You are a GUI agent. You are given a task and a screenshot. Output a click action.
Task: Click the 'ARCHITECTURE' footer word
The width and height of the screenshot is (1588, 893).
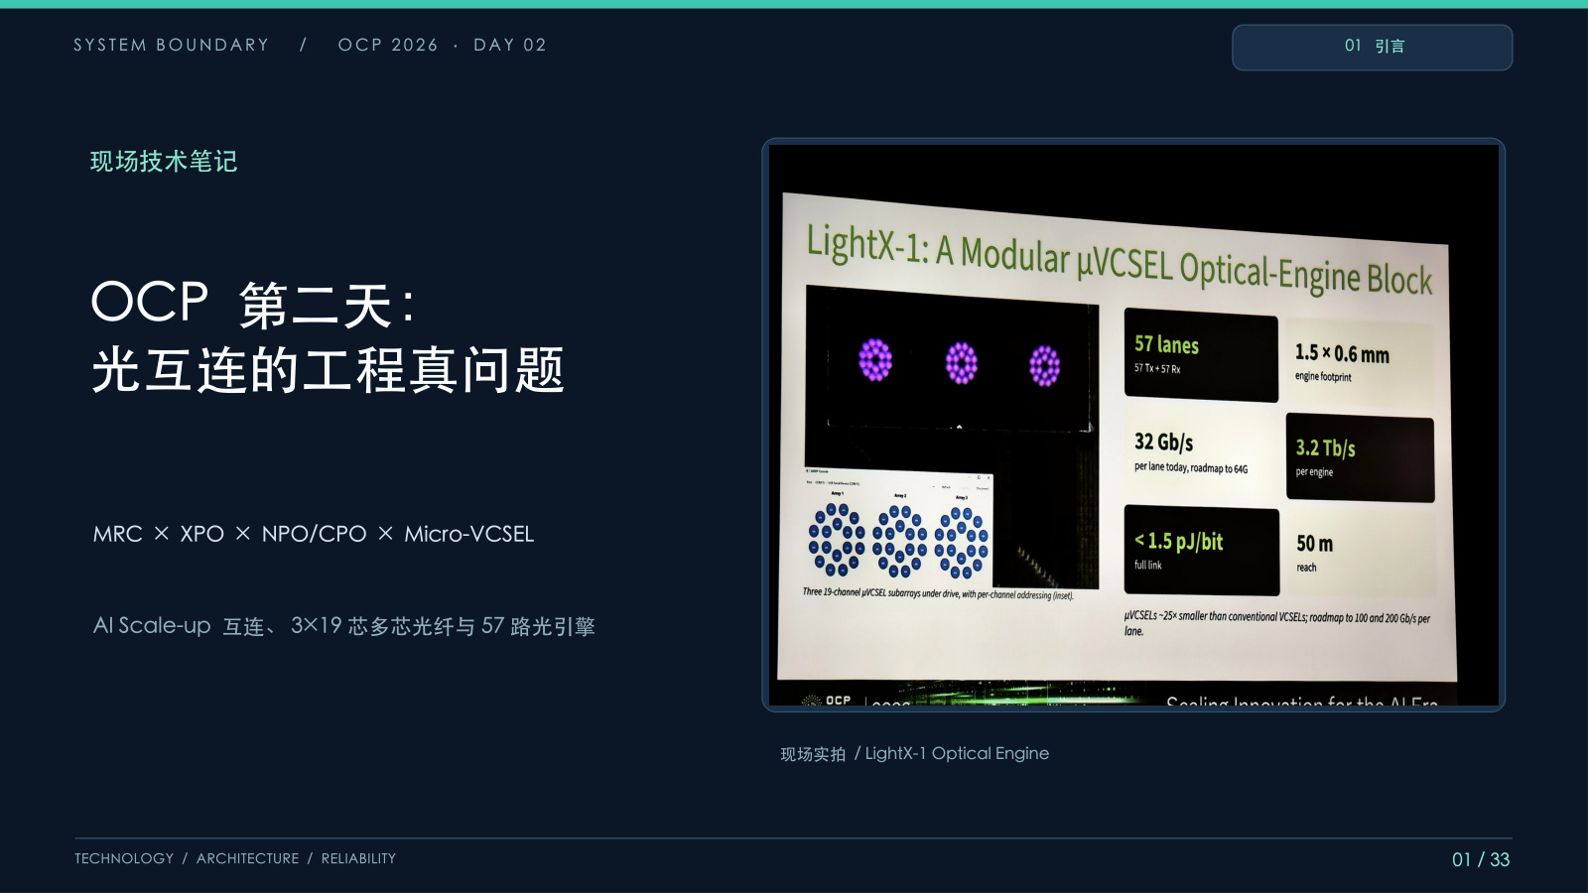(247, 858)
